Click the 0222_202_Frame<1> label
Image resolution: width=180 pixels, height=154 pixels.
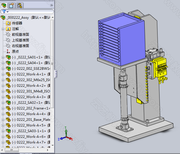point(31,108)
